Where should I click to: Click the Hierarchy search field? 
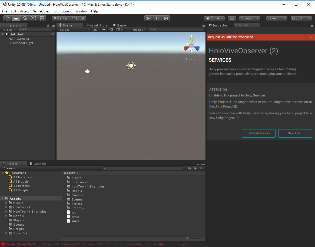35,29
